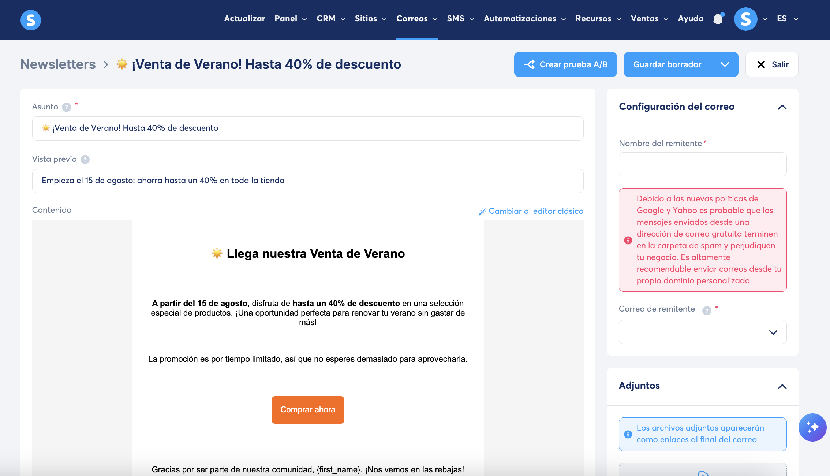Click the Nombre del remitente input field

coord(702,164)
